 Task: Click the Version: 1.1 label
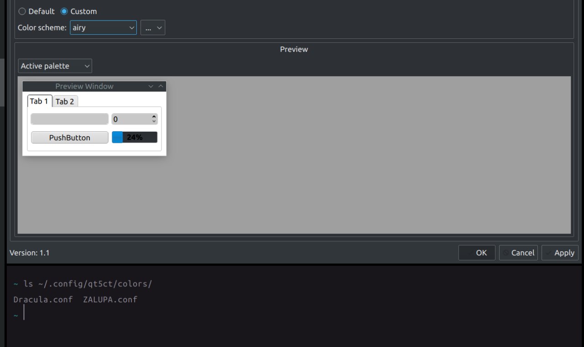[30, 253]
